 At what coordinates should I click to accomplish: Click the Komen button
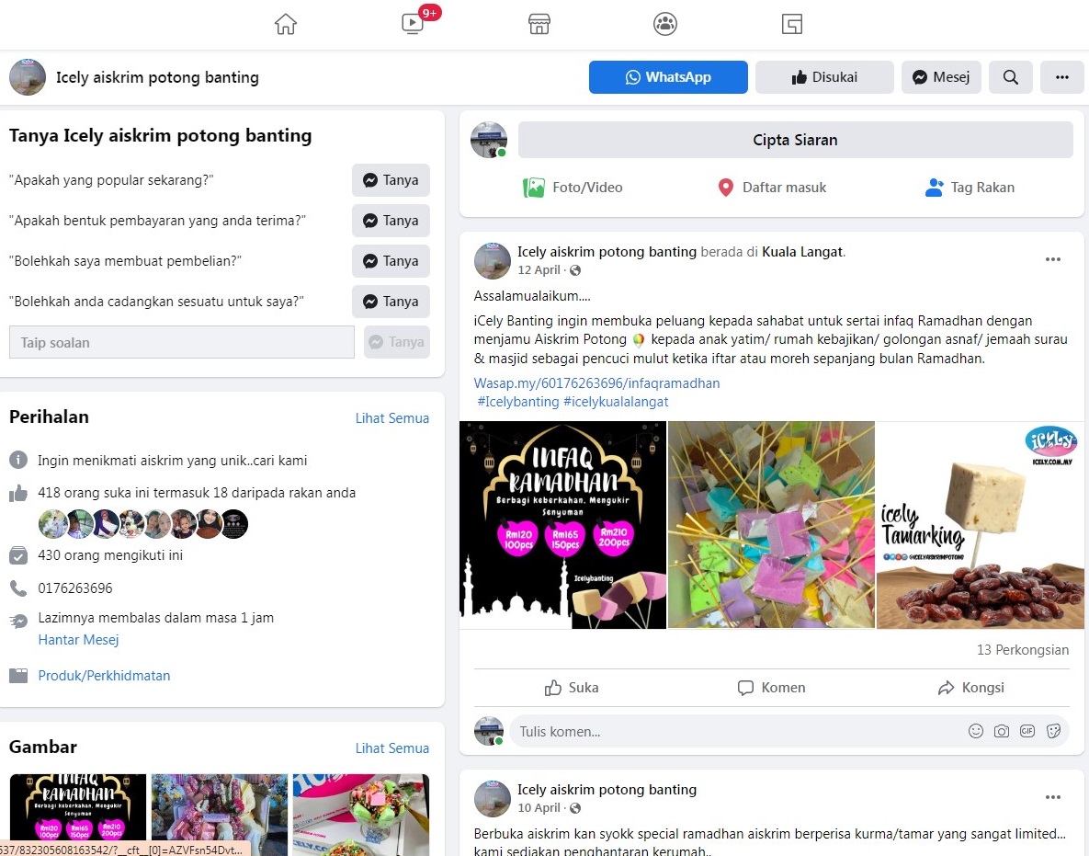tap(772, 688)
